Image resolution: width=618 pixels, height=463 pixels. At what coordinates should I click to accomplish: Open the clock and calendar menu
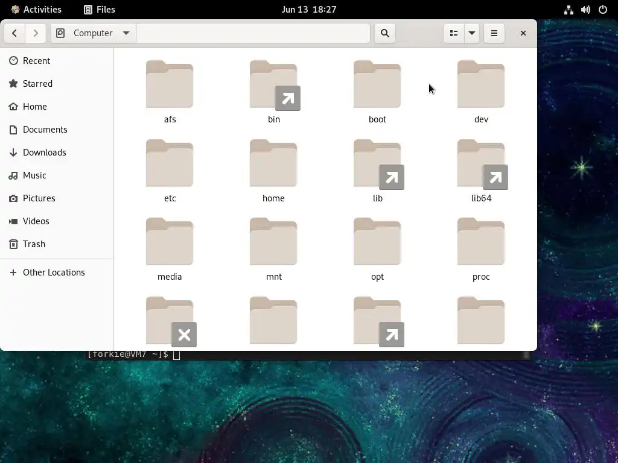click(x=309, y=10)
